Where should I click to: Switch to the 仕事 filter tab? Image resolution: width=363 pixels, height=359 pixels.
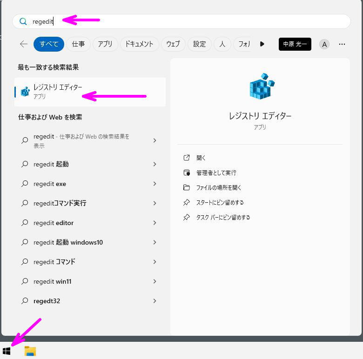(78, 44)
